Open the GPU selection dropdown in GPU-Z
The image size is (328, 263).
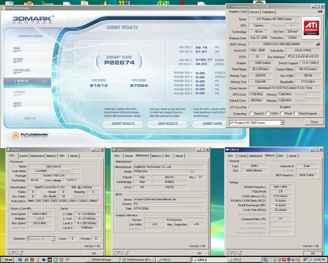tap(282, 123)
